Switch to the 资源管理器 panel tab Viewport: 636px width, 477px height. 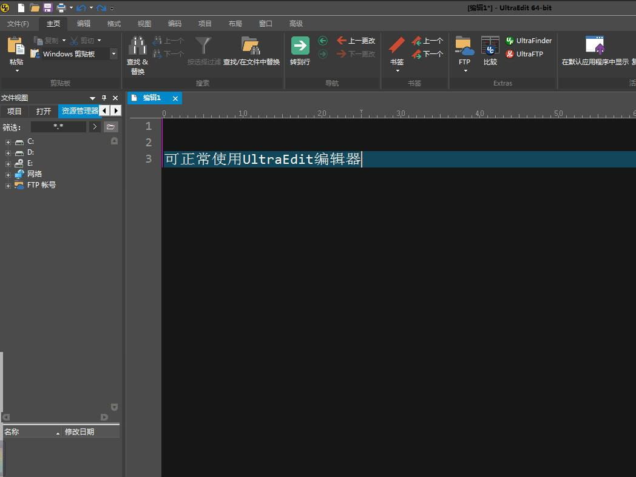pos(78,111)
